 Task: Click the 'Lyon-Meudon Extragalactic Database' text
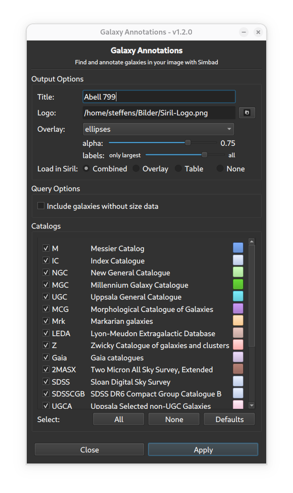click(153, 333)
